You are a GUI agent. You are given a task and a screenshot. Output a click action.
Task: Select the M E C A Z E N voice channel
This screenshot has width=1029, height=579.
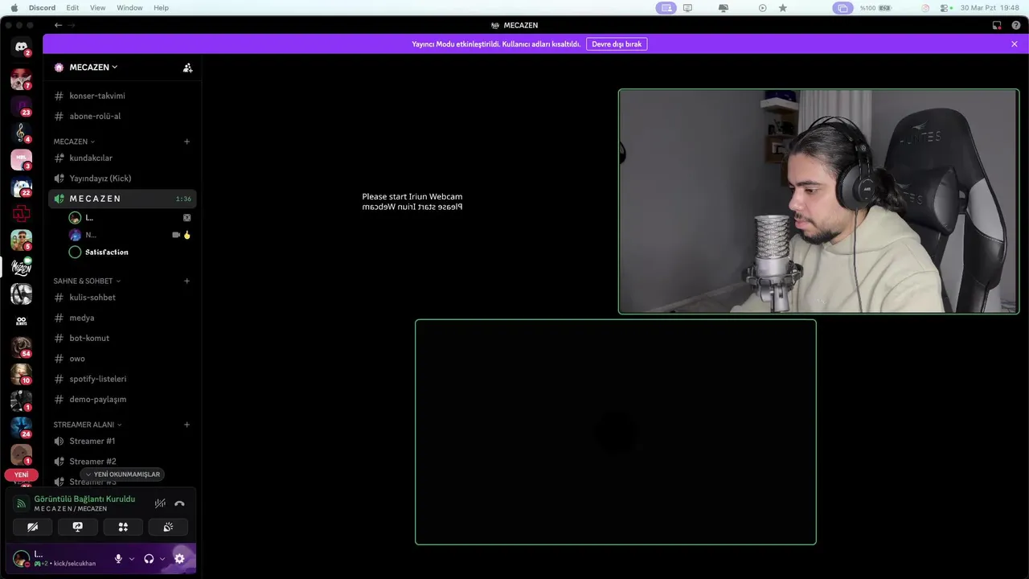point(122,199)
